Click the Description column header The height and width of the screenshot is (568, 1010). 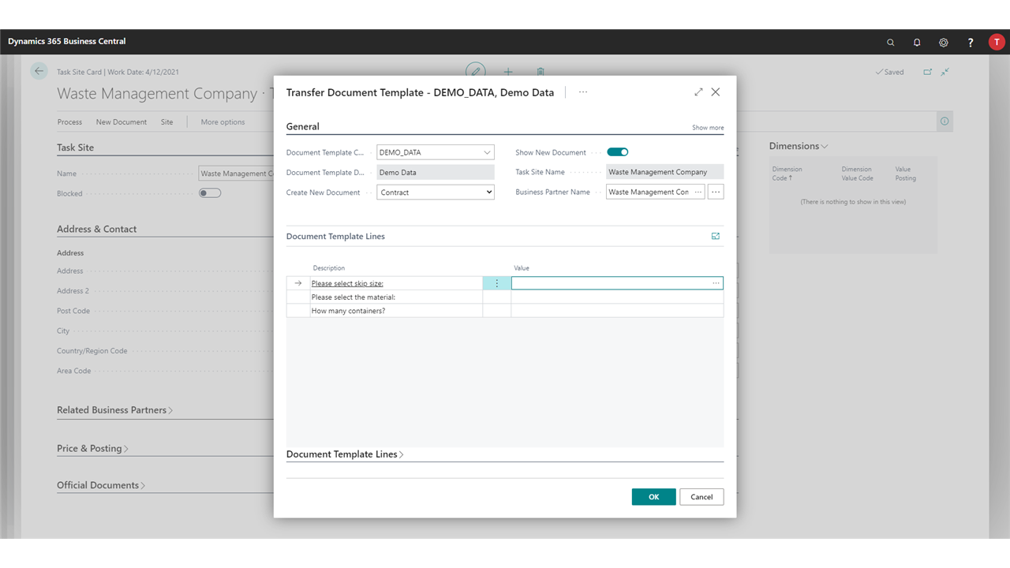click(328, 268)
